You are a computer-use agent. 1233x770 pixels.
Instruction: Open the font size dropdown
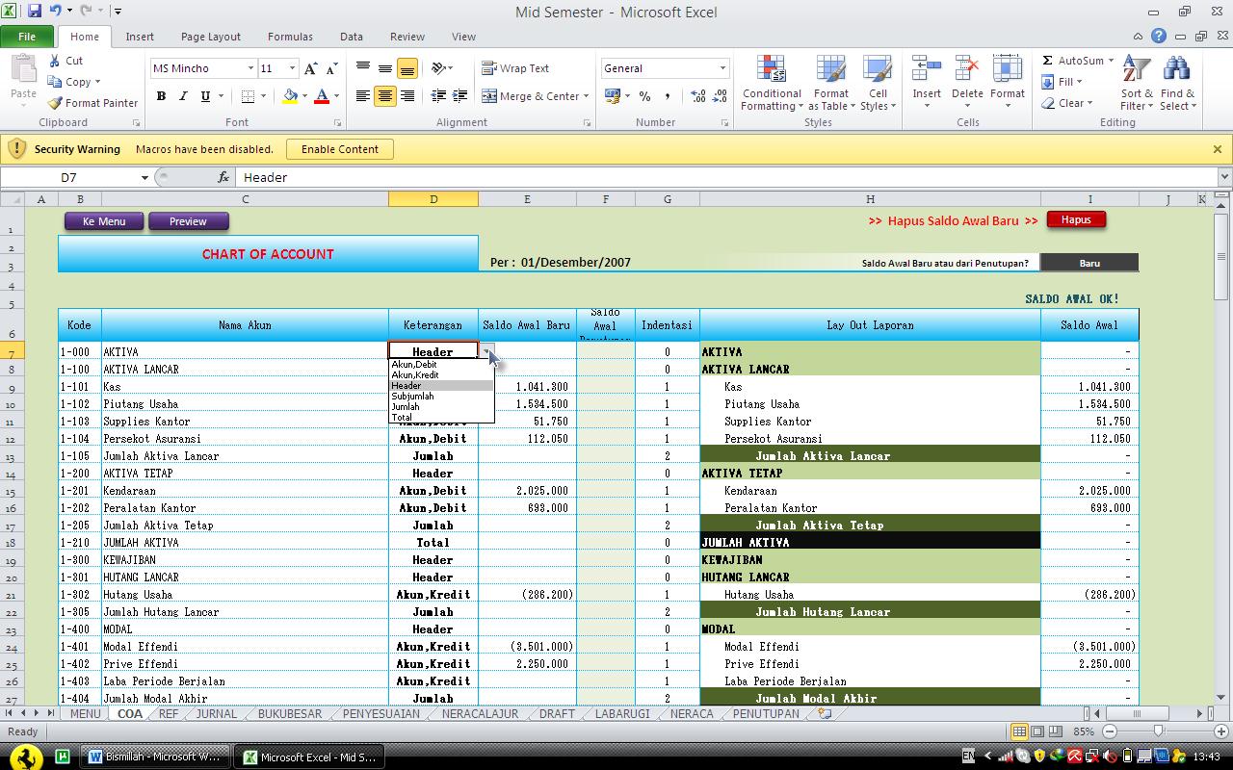click(292, 68)
